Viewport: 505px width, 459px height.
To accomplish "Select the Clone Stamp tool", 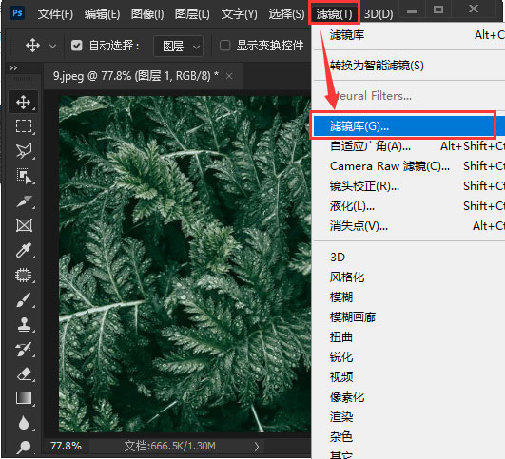I will pos(24,324).
